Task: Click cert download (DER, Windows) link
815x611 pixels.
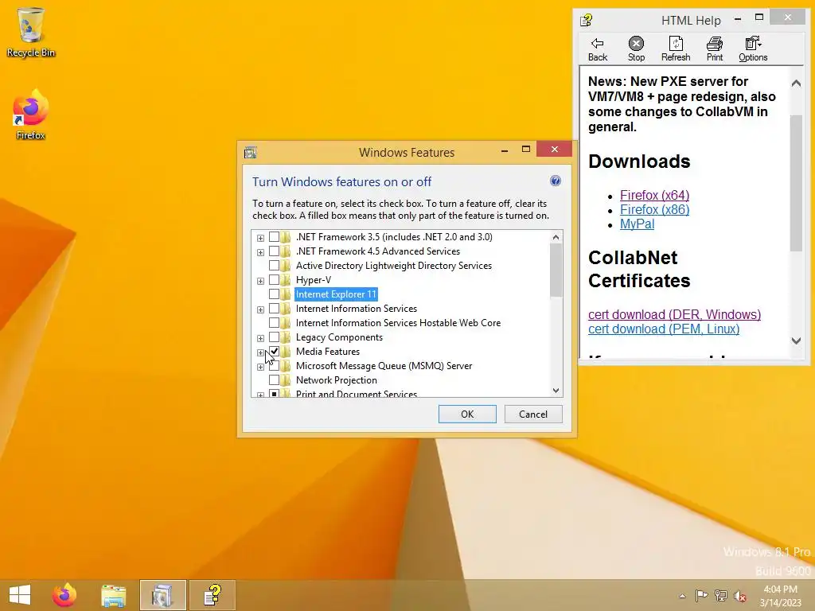Action: coord(674,314)
